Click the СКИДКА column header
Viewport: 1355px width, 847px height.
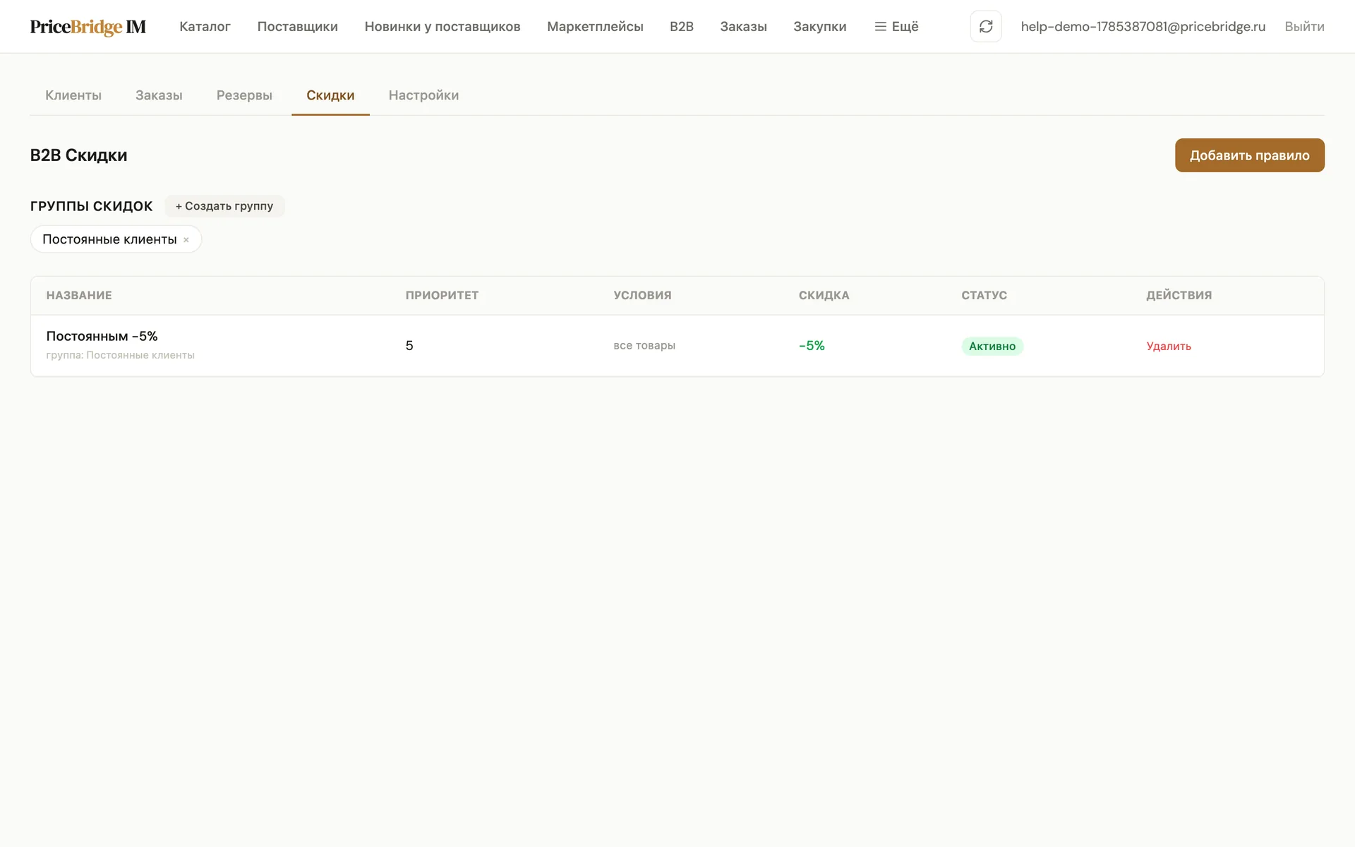tap(824, 295)
